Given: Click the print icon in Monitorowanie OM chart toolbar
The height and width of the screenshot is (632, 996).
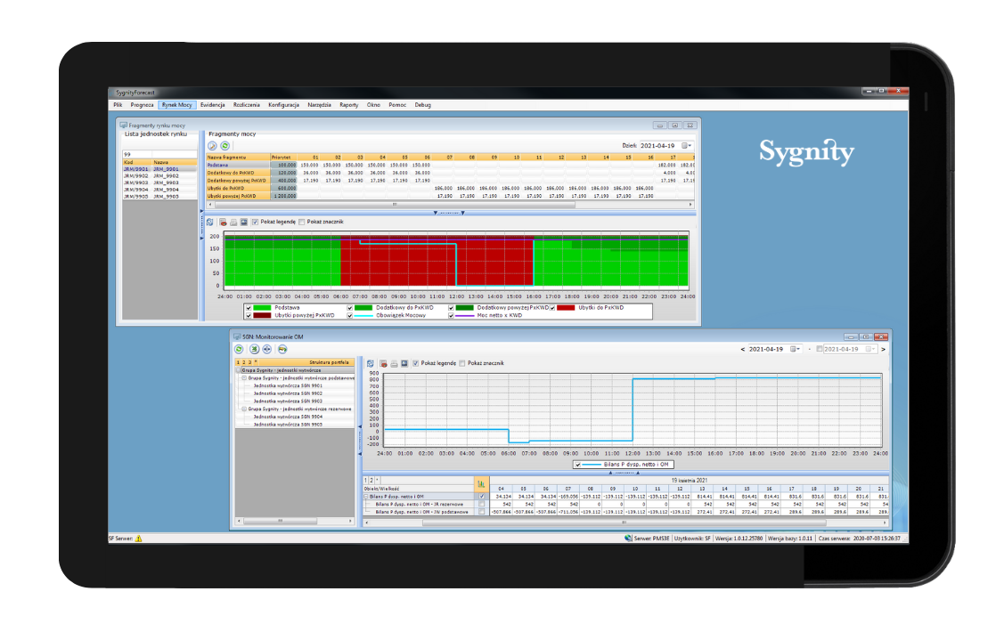Looking at the screenshot, I should pyautogui.click(x=394, y=363).
